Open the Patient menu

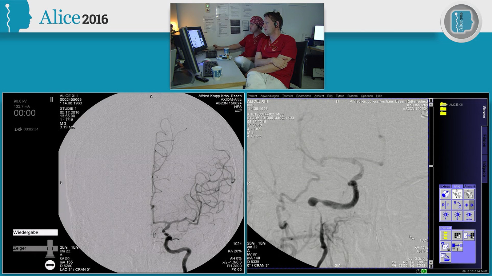[252, 96]
